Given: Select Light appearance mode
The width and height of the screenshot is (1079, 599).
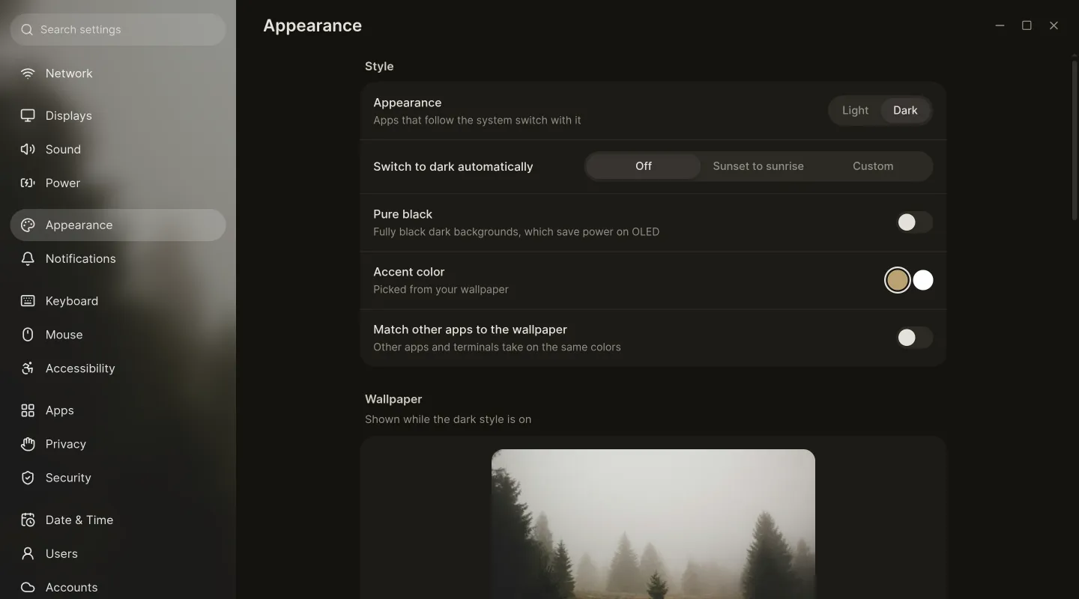Looking at the screenshot, I should [855, 111].
